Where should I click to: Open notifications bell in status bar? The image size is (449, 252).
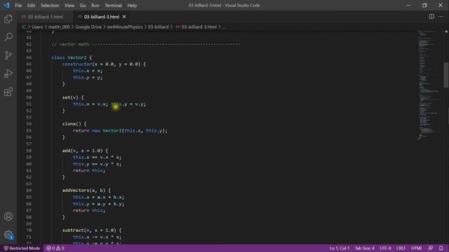[441, 248]
